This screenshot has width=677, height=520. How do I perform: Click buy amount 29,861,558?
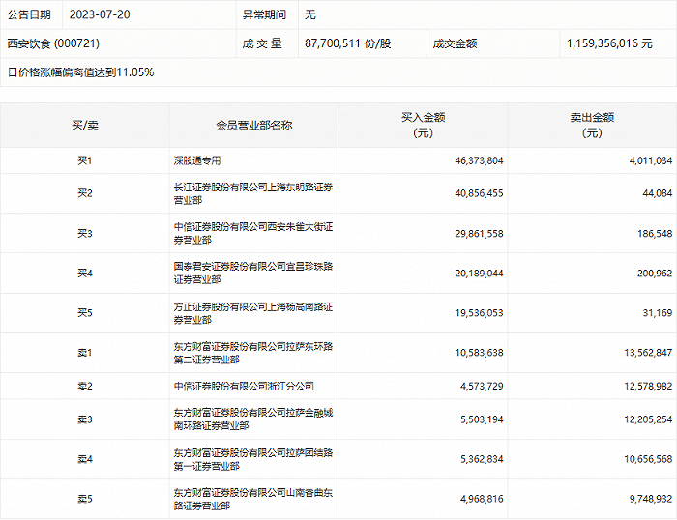479,234
